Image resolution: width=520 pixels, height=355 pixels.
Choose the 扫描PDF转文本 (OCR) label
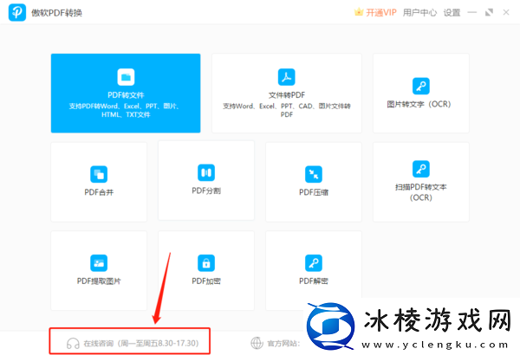421,192
